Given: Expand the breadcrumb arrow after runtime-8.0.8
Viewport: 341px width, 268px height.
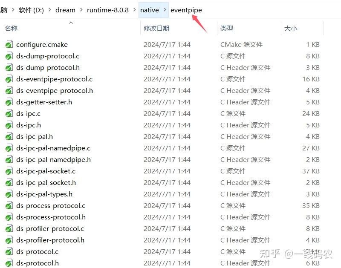Looking at the screenshot, I should (134, 10).
